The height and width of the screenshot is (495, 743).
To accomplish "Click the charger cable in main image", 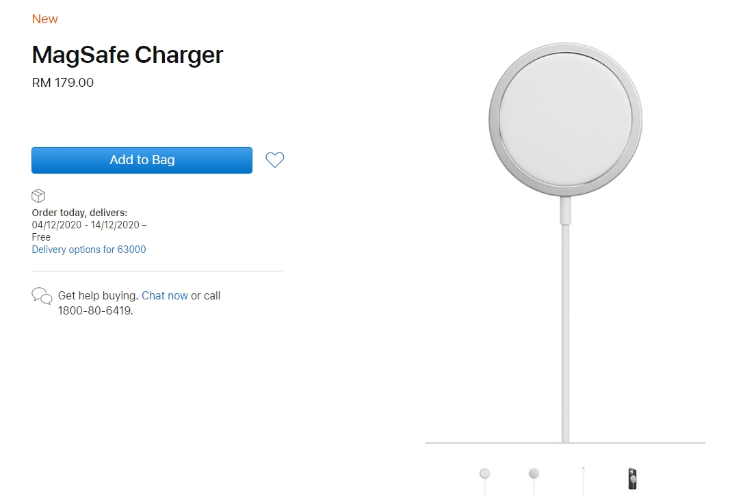I will pyautogui.click(x=565, y=328).
